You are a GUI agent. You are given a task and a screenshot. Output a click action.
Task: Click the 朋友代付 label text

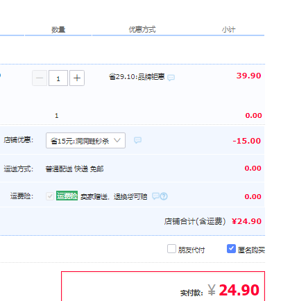click(191, 250)
